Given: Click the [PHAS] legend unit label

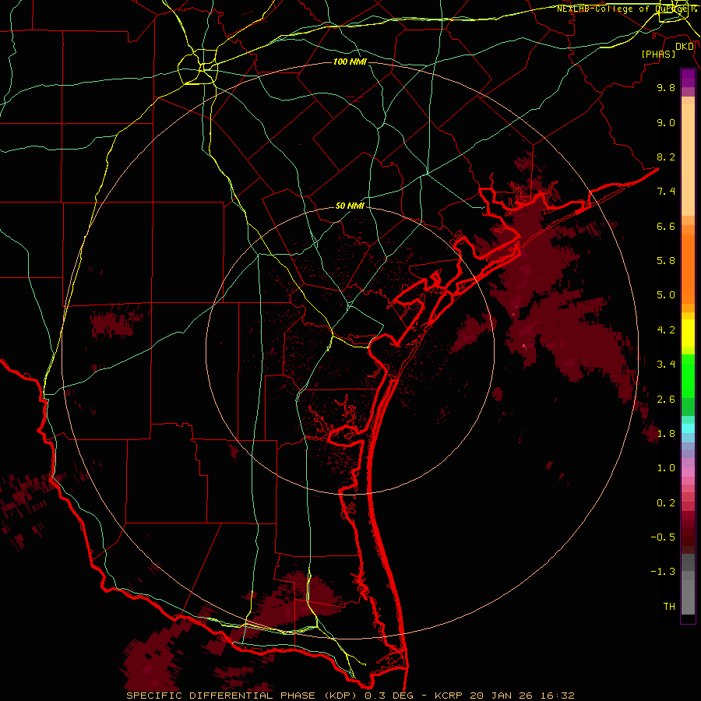Looking at the screenshot, I should tap(658, 55).
